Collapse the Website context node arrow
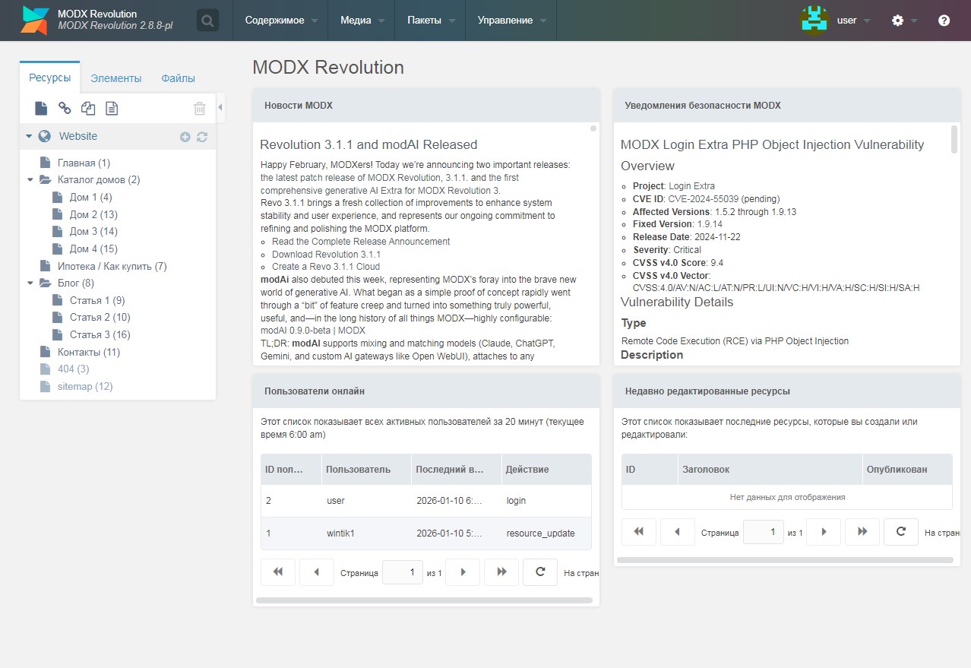The width and height of the screenshot is (971, 668). coord(29,137)
